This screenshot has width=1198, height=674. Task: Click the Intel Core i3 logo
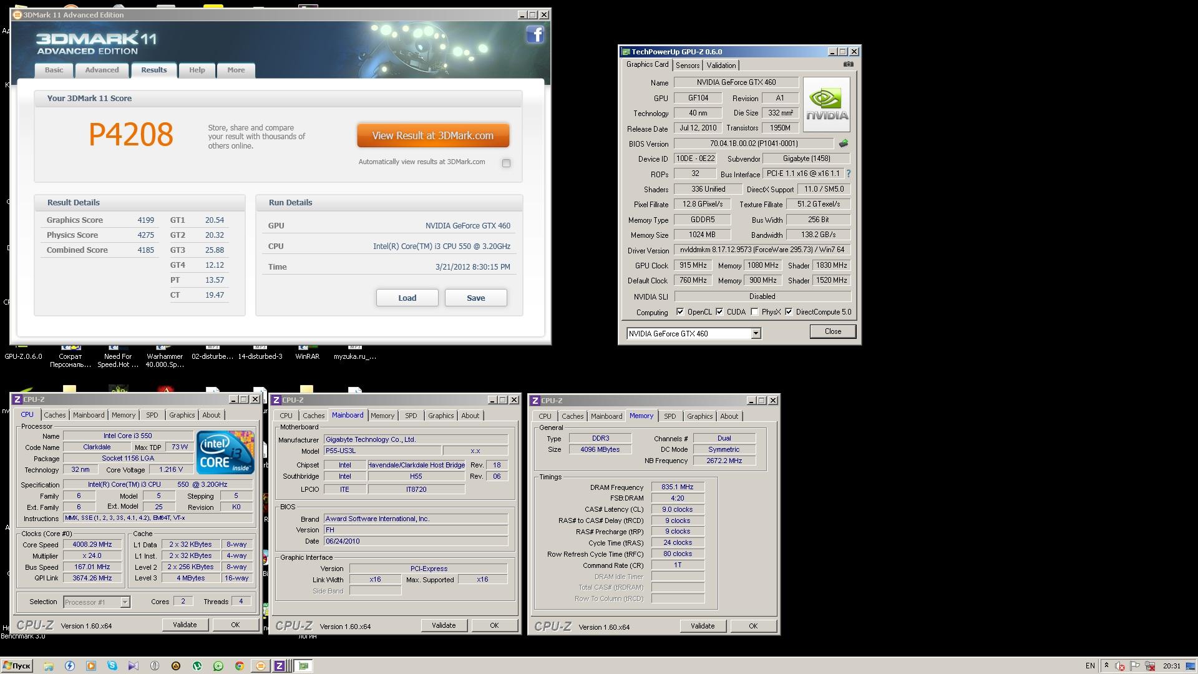pyautogui.click(x=225, y=452)
